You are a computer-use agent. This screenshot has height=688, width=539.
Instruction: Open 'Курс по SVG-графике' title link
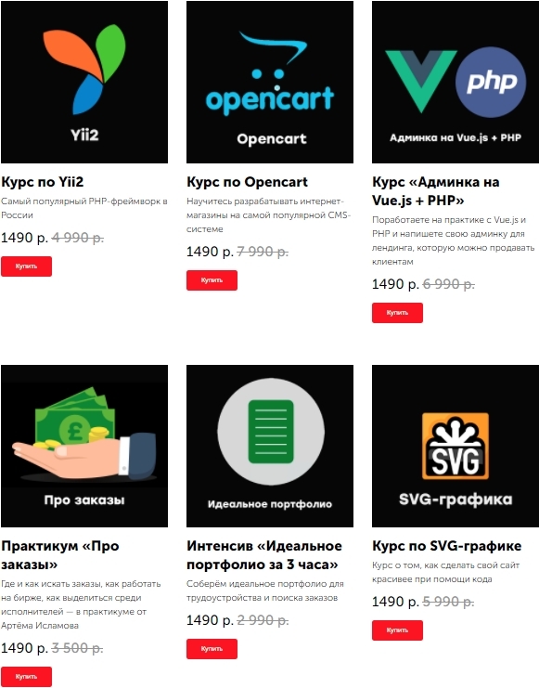[x=446, y=546]
